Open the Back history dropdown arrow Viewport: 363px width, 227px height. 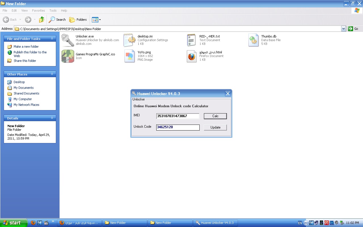20,20
